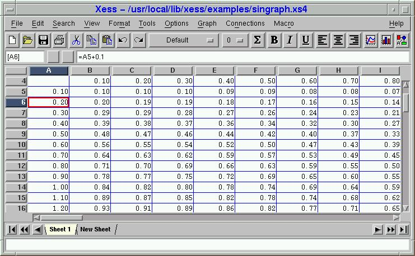Create a line graph
Image resolution: width=415 pixels, height=256 pixels.
pos(371,40)
